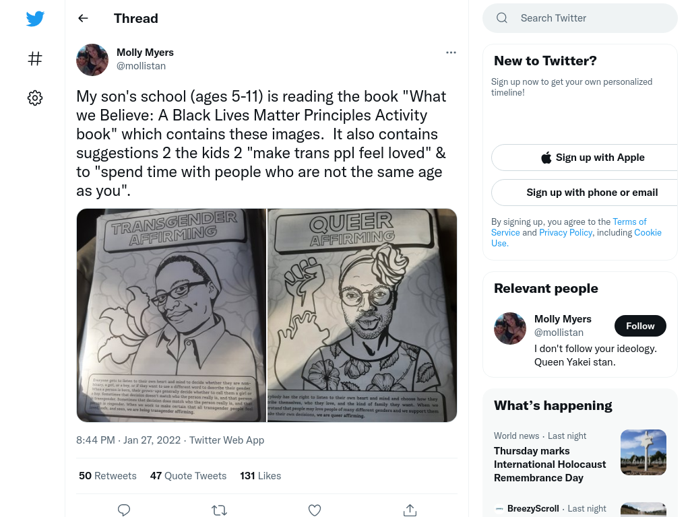This screenshot has width=690, height=517.
Task: Click the share tweet upload icon
Action: coord(410,510)
